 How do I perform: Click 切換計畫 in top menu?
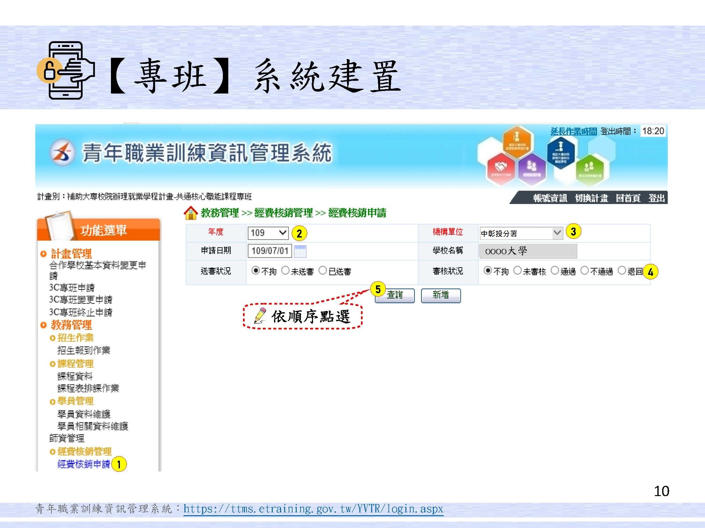[591, 198]
